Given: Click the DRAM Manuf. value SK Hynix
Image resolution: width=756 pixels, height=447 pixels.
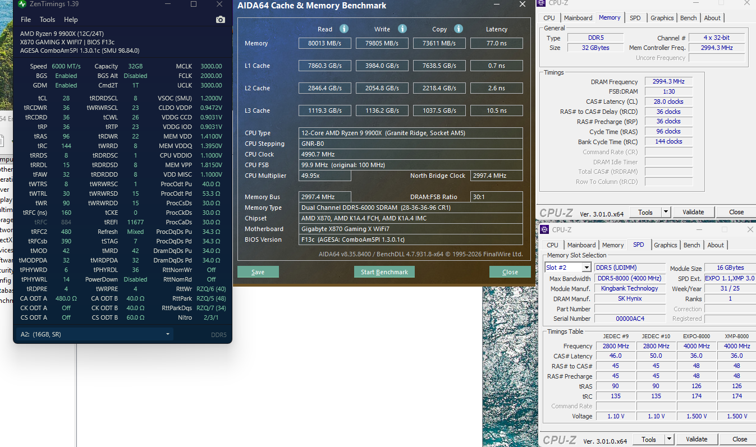Looking at the screenshot, I should 630,298.
